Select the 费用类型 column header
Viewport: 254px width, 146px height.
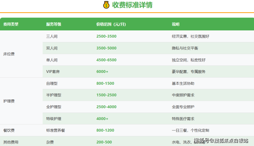[11, 24]
